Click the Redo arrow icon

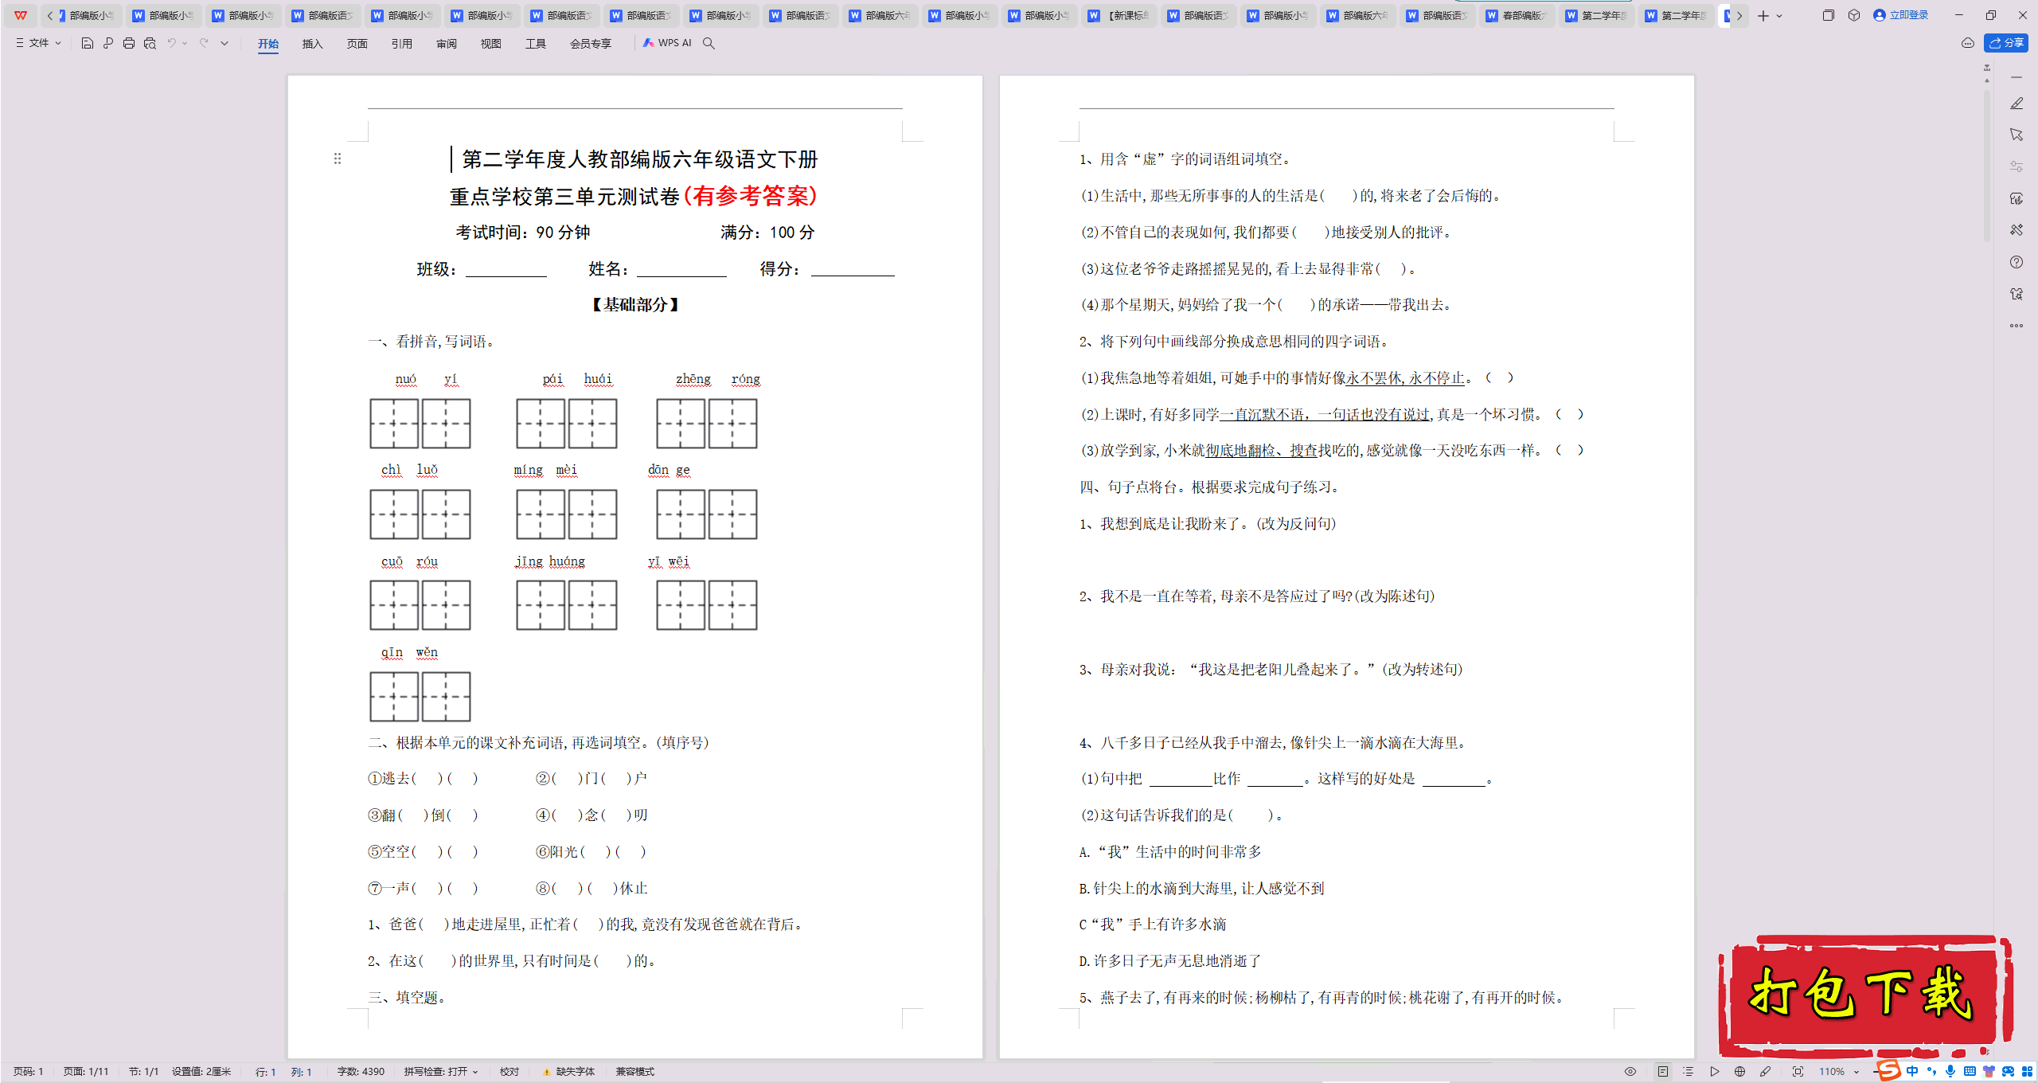204,43
